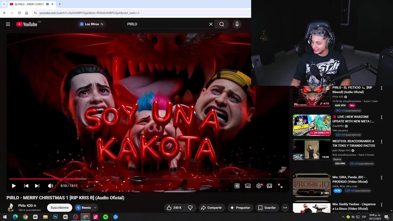393x221 pixels.
Task: Click the Suscribirme button
Action: (60, 208)
